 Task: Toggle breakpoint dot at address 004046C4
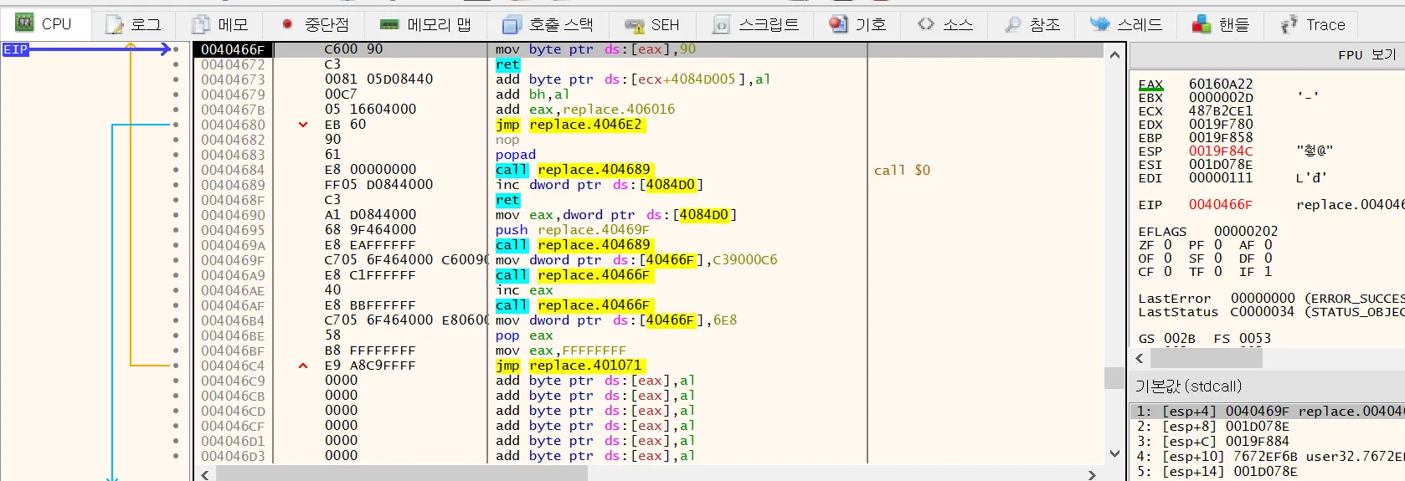click(176, 366)
